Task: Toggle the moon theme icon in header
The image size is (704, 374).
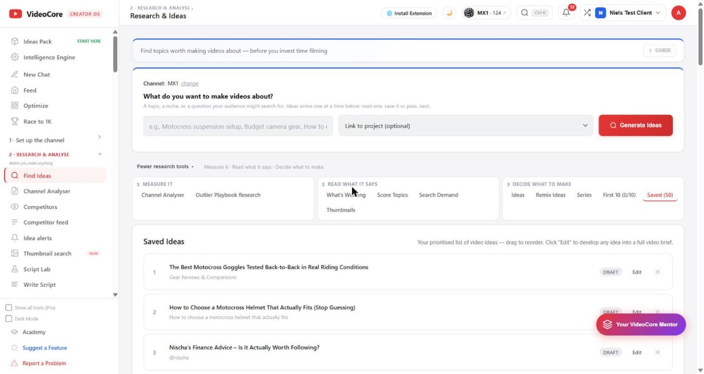Action: (449, 13)
